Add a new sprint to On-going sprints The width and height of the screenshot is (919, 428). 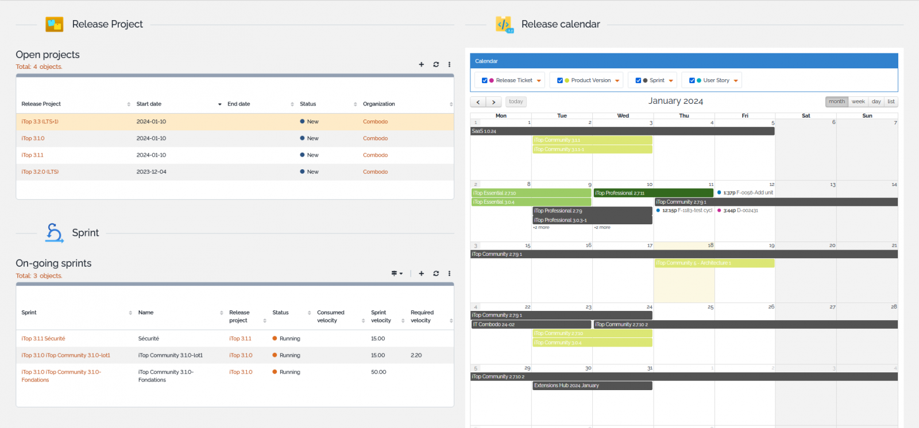point(422,274)
